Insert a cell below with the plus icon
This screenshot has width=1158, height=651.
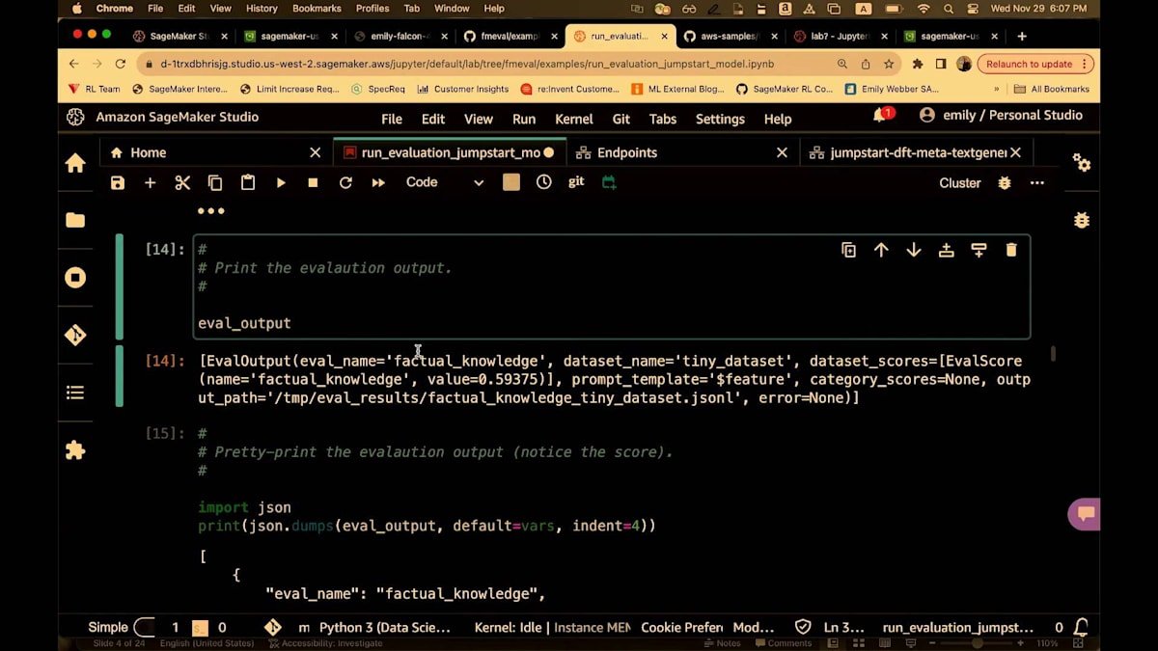pyautogui.click(x=150, y=182)
